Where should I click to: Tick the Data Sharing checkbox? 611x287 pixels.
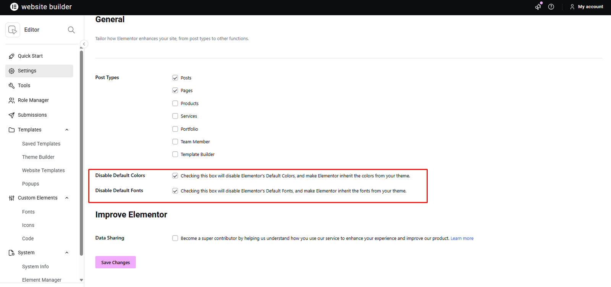click(175, 238)
